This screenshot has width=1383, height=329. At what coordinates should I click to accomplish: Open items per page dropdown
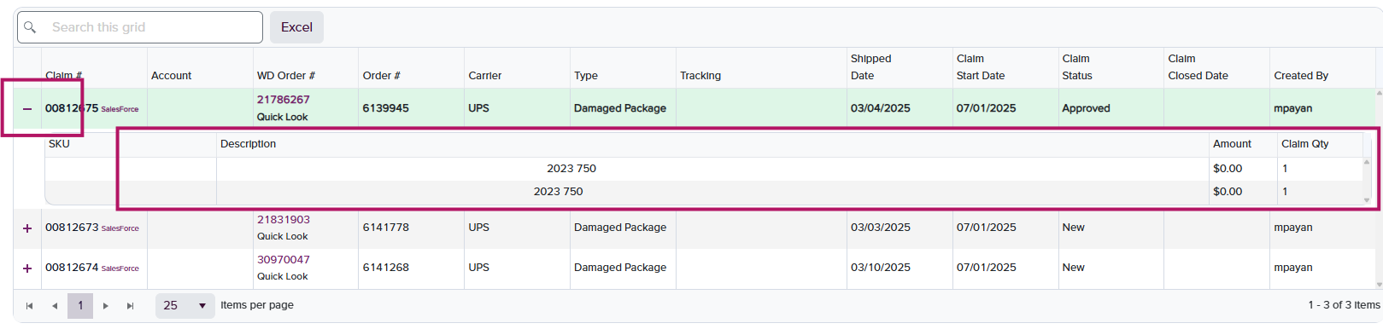coord(185,305)
